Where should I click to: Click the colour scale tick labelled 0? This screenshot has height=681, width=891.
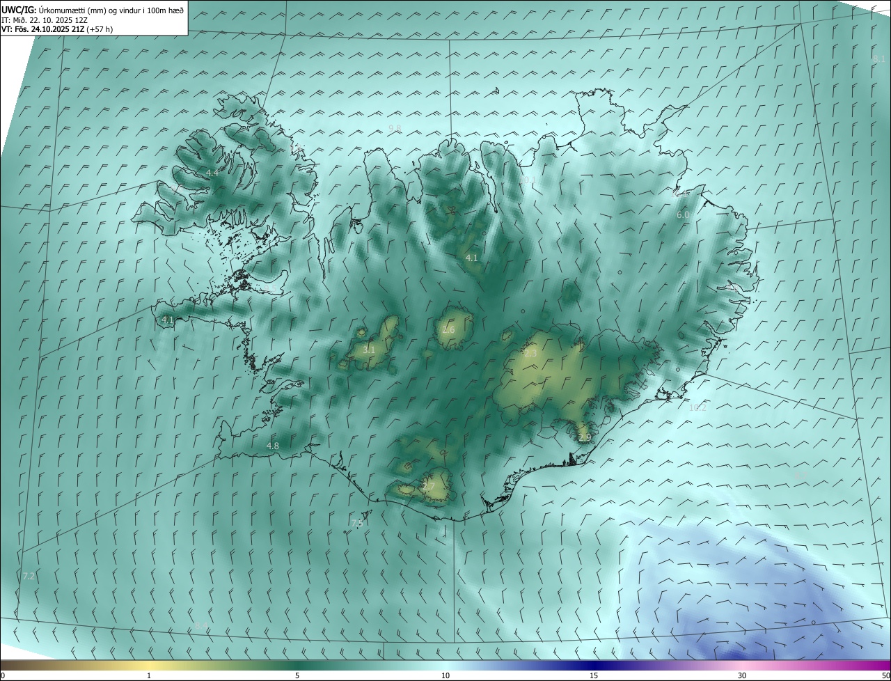coord(3,675)
